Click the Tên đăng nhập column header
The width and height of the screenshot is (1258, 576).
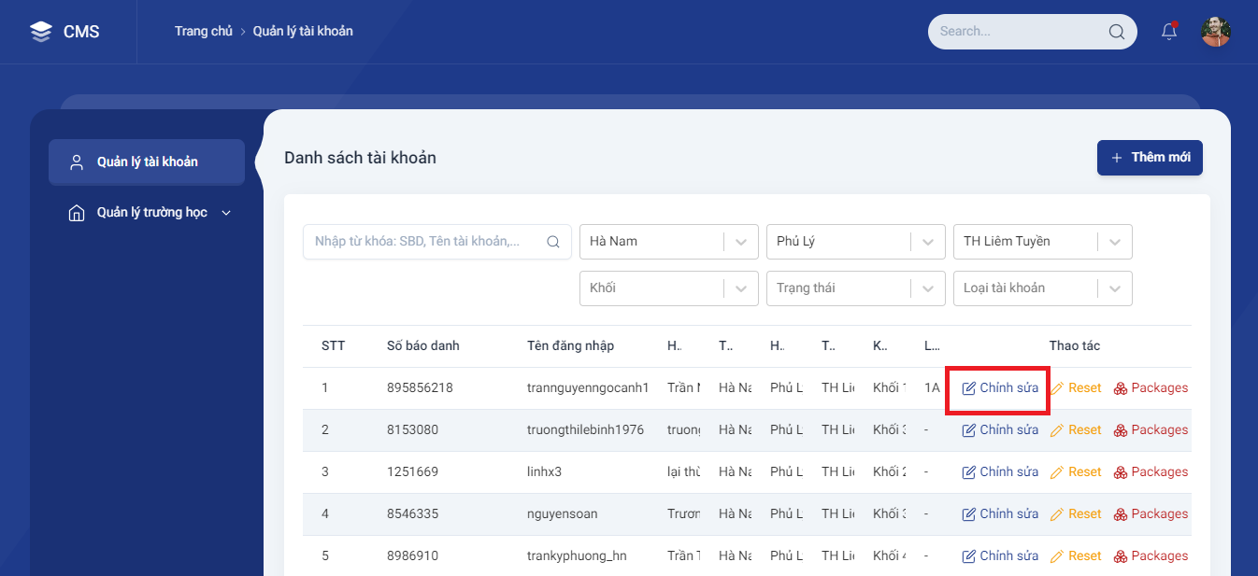[570, 346]
